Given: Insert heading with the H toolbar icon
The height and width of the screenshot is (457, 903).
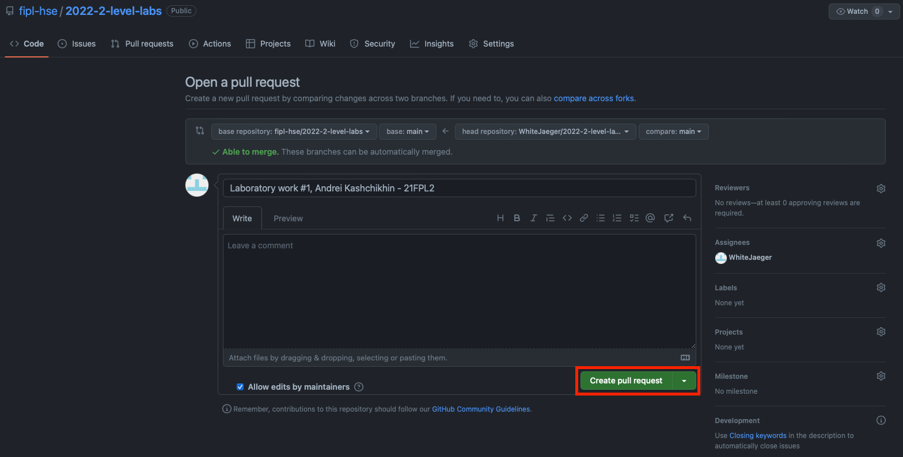Looking at the screenshot, I should click(x=500, y=218).
